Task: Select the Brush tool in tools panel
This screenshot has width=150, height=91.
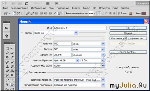Action: coord(12,62)
